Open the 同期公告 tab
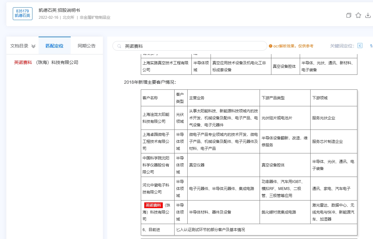The image size is (373, 239). coord(87,46)
